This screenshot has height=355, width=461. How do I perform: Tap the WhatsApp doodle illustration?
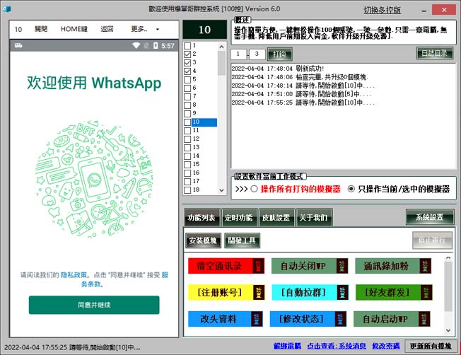point(94,179)
